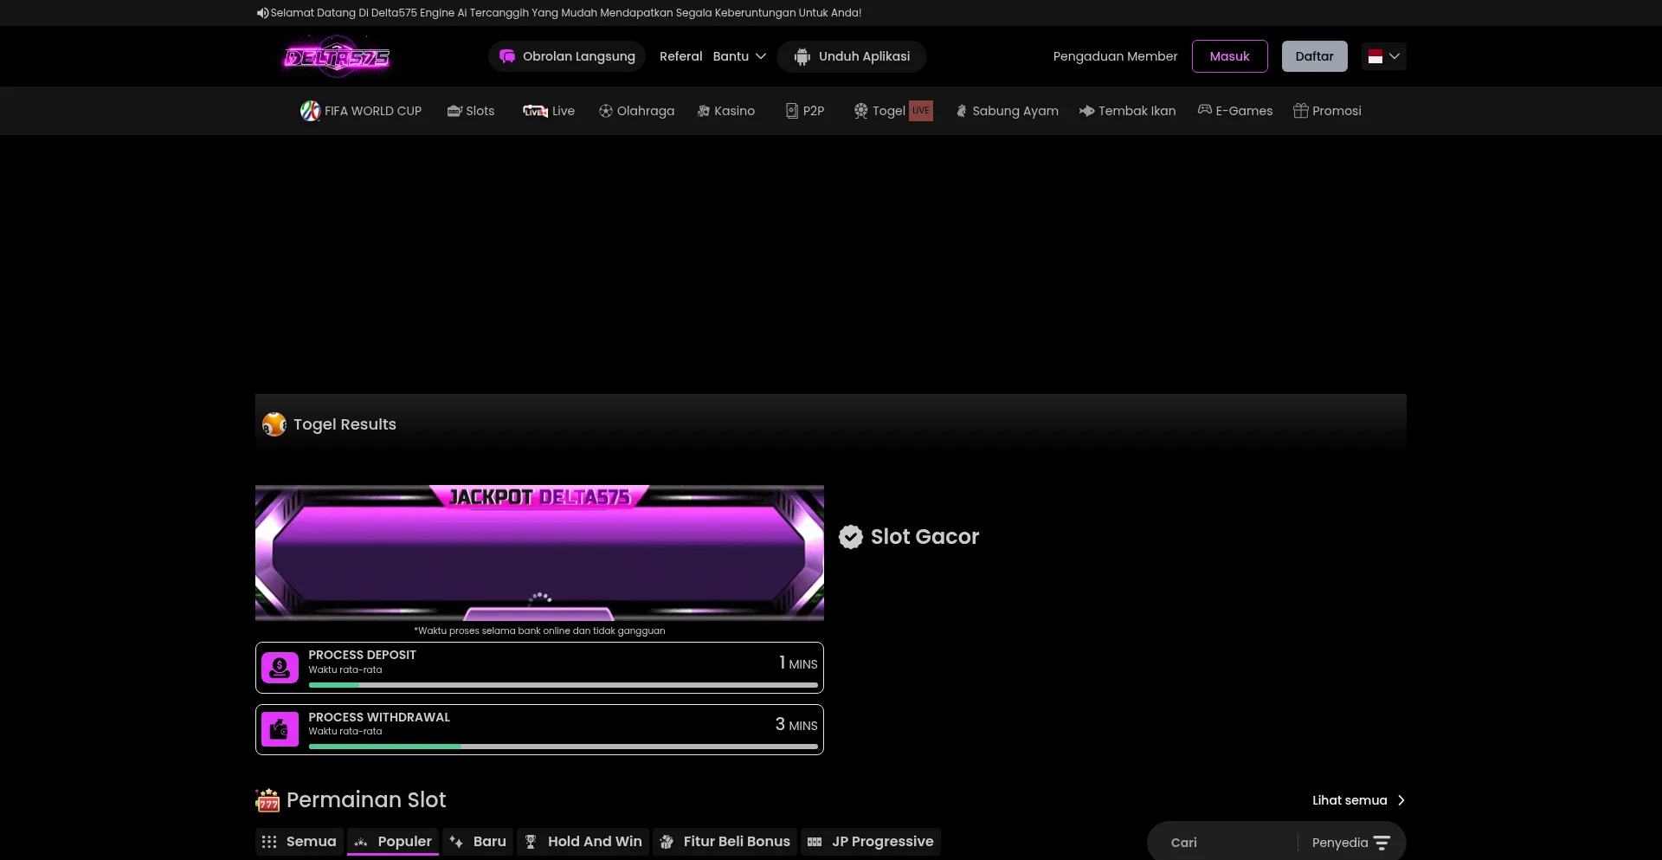Viewport: 1662px width, 860px height.
Task: Open the language selector chevron
Action: (1395, 56)
